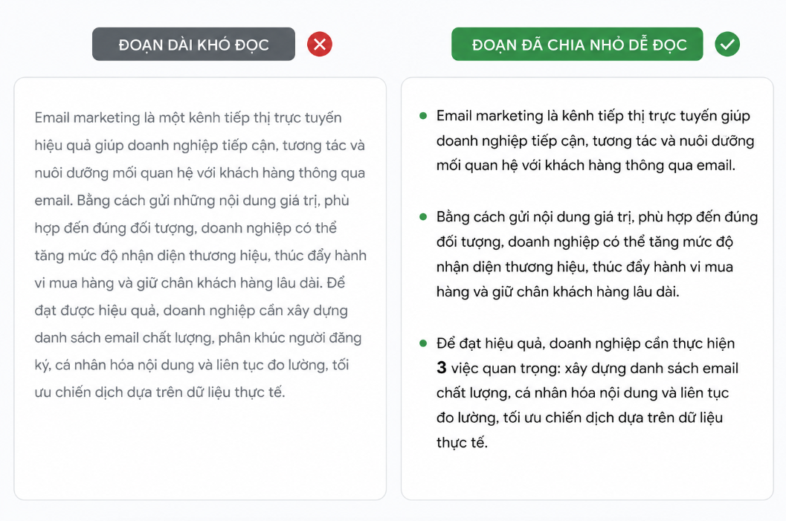Click the bullet line starting 'Email marketing là kênh'

593,116
